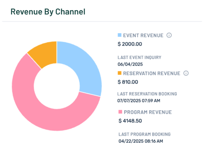
Task: Click the blue Event Revenue legend square
Action: [120, 35]
